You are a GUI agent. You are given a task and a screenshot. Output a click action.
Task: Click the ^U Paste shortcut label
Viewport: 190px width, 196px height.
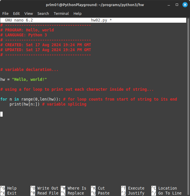[100, 193]
